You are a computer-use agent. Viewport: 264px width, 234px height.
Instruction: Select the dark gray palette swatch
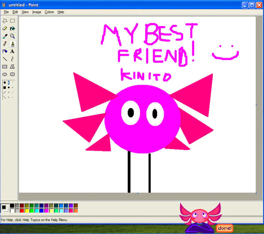click(x=17, y=206)
